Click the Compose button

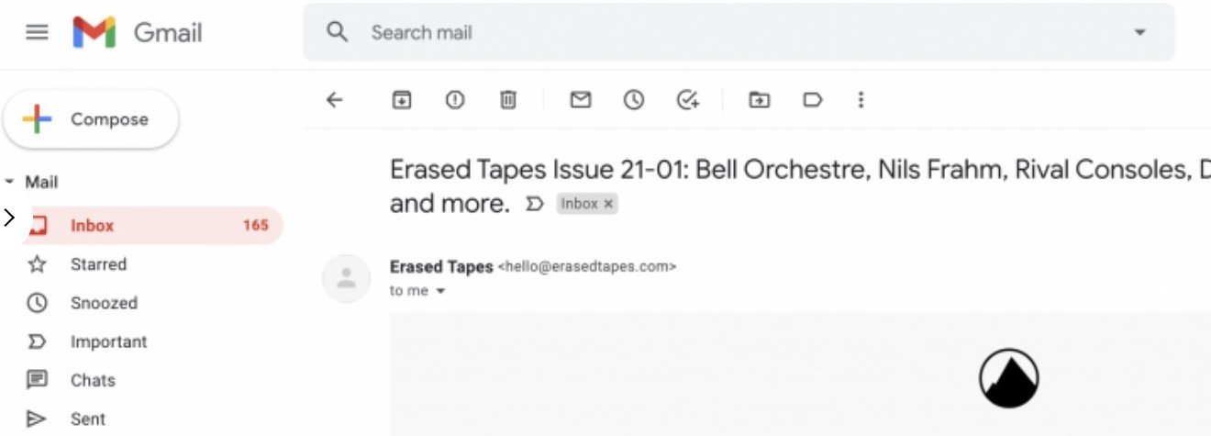tap(91, 119)
